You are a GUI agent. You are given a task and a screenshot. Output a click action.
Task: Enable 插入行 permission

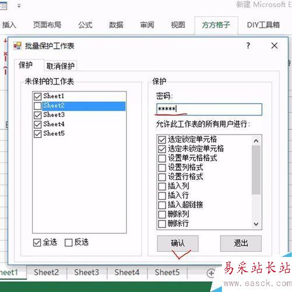(162, 196)
